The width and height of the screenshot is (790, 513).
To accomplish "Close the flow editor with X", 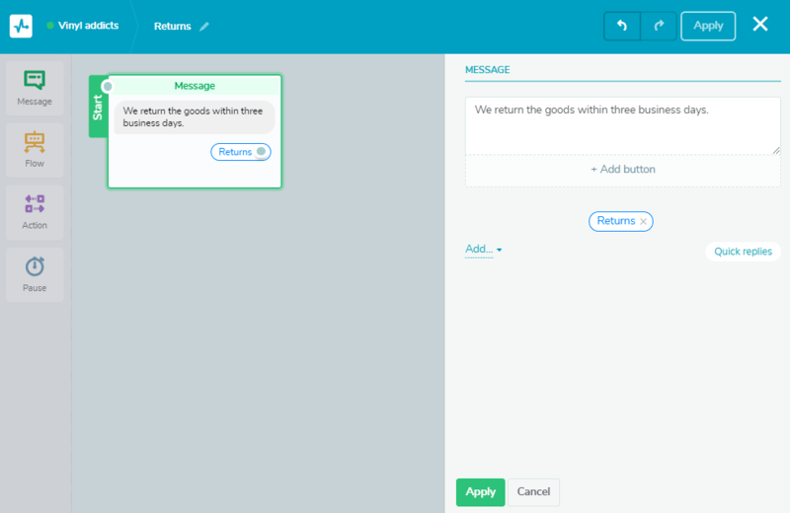I will click(x=759, y=24).
